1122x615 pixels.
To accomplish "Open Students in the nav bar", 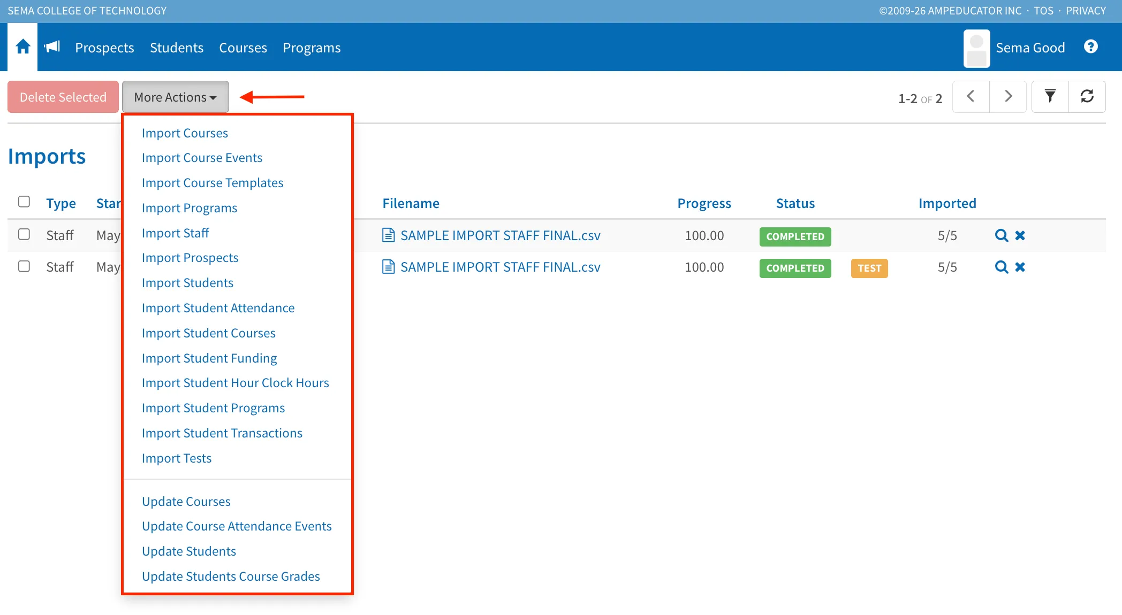I will tap(177, 48).
